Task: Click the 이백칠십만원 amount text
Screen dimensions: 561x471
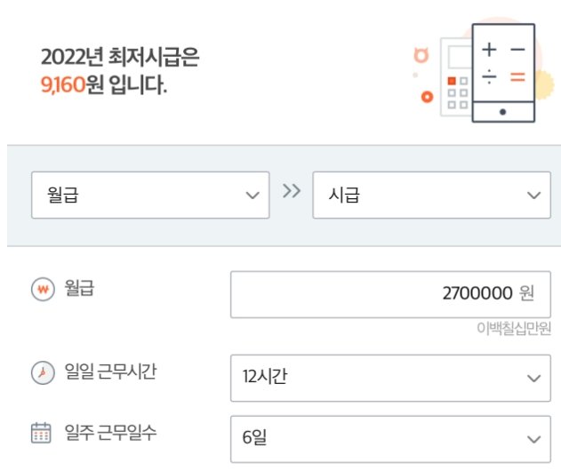Action: 514,328
